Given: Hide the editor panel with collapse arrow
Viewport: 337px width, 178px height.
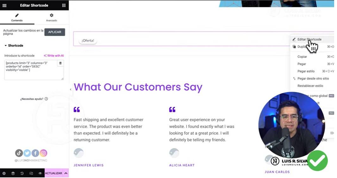Looking at the screenshot, I should tap(71, 89).
